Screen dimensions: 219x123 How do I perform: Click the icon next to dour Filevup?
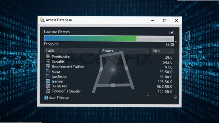(45, 98)
